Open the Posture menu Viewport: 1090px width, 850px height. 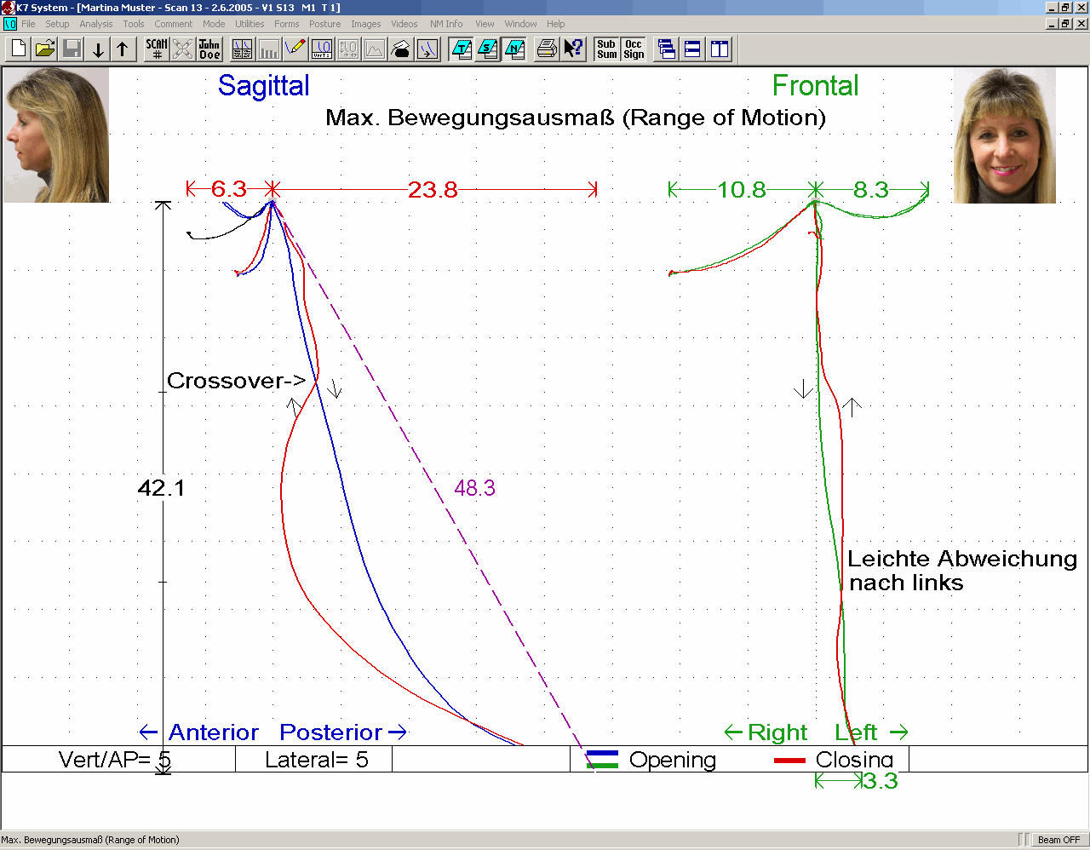click(324, 24)
